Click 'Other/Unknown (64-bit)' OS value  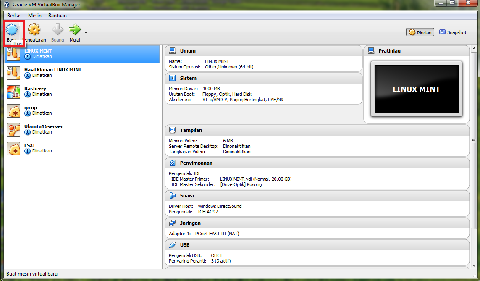(229, 67)
